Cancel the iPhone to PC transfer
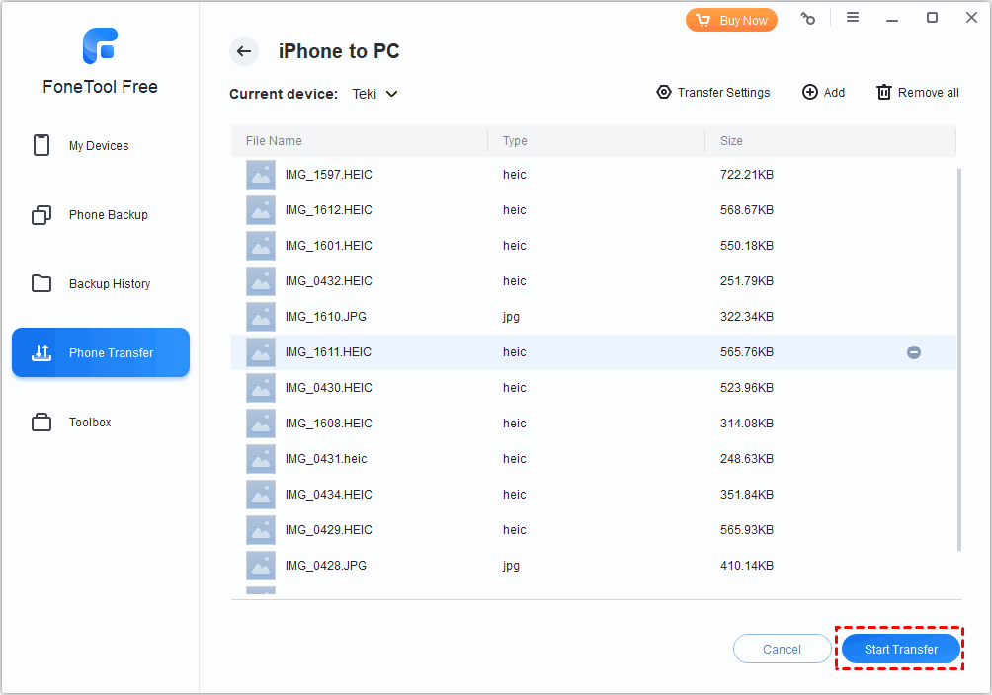This screenshot has width=992, height=695. point(782,649)
